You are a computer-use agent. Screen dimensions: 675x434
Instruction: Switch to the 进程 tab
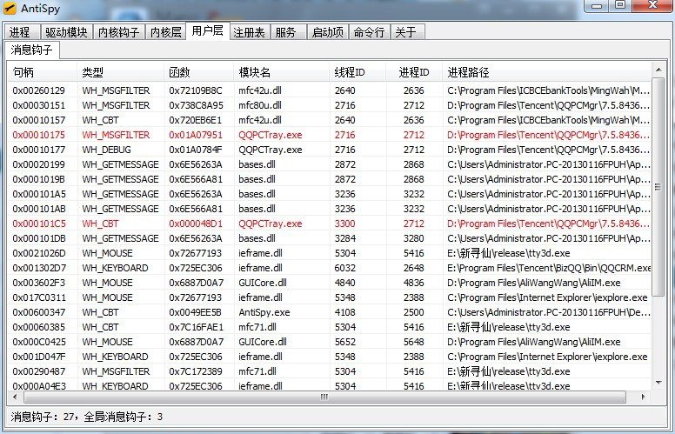pyautogui.click(x=20, y=32)
